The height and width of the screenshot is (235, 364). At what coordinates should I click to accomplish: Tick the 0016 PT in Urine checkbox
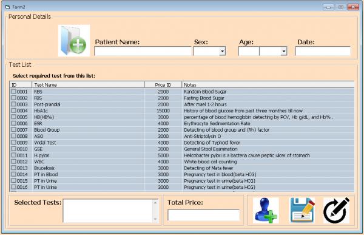point(14,187)
